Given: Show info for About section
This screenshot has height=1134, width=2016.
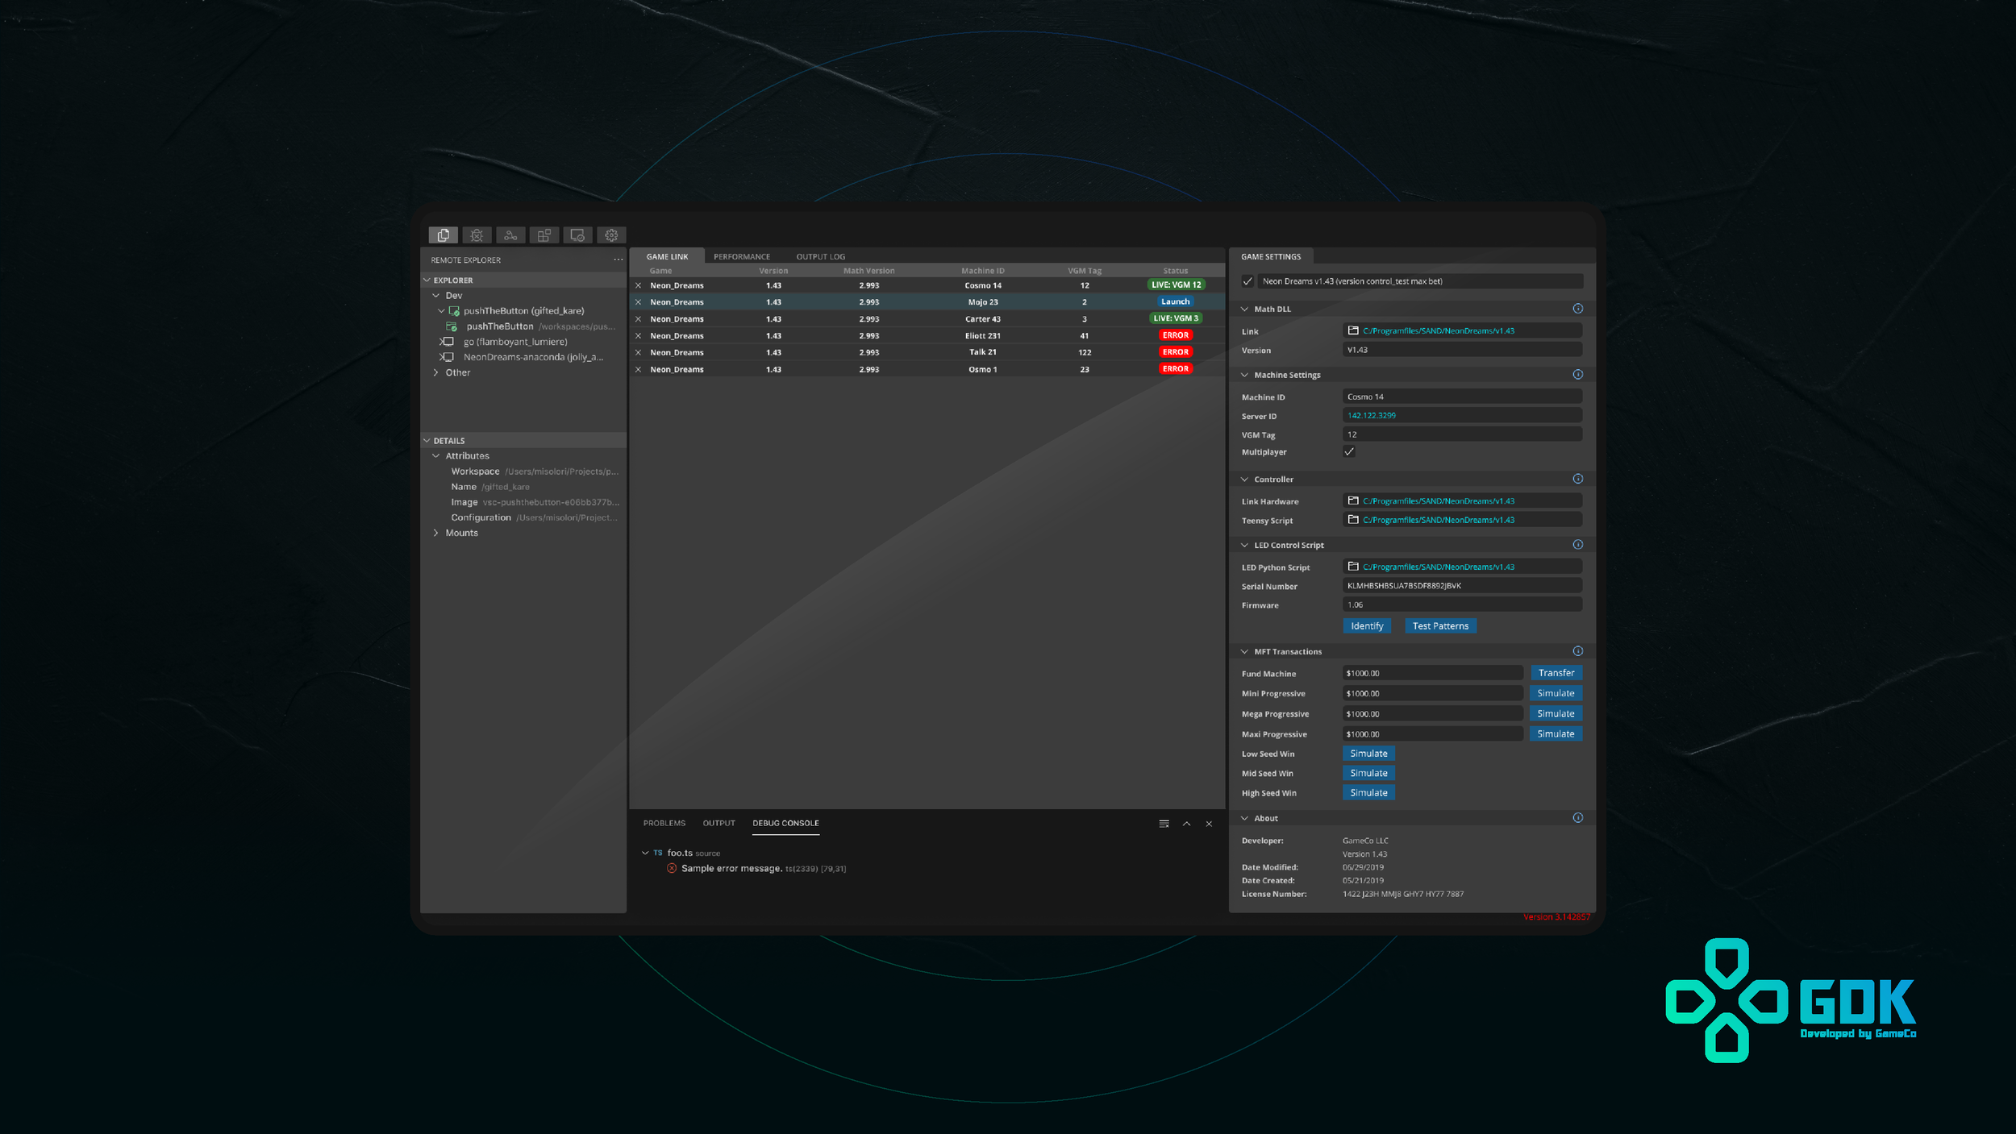Looking at the screenshot, I should pyautogui.click(x=1577, y=818).
